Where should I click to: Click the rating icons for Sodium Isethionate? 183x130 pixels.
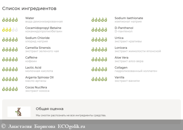coord(99,20)
